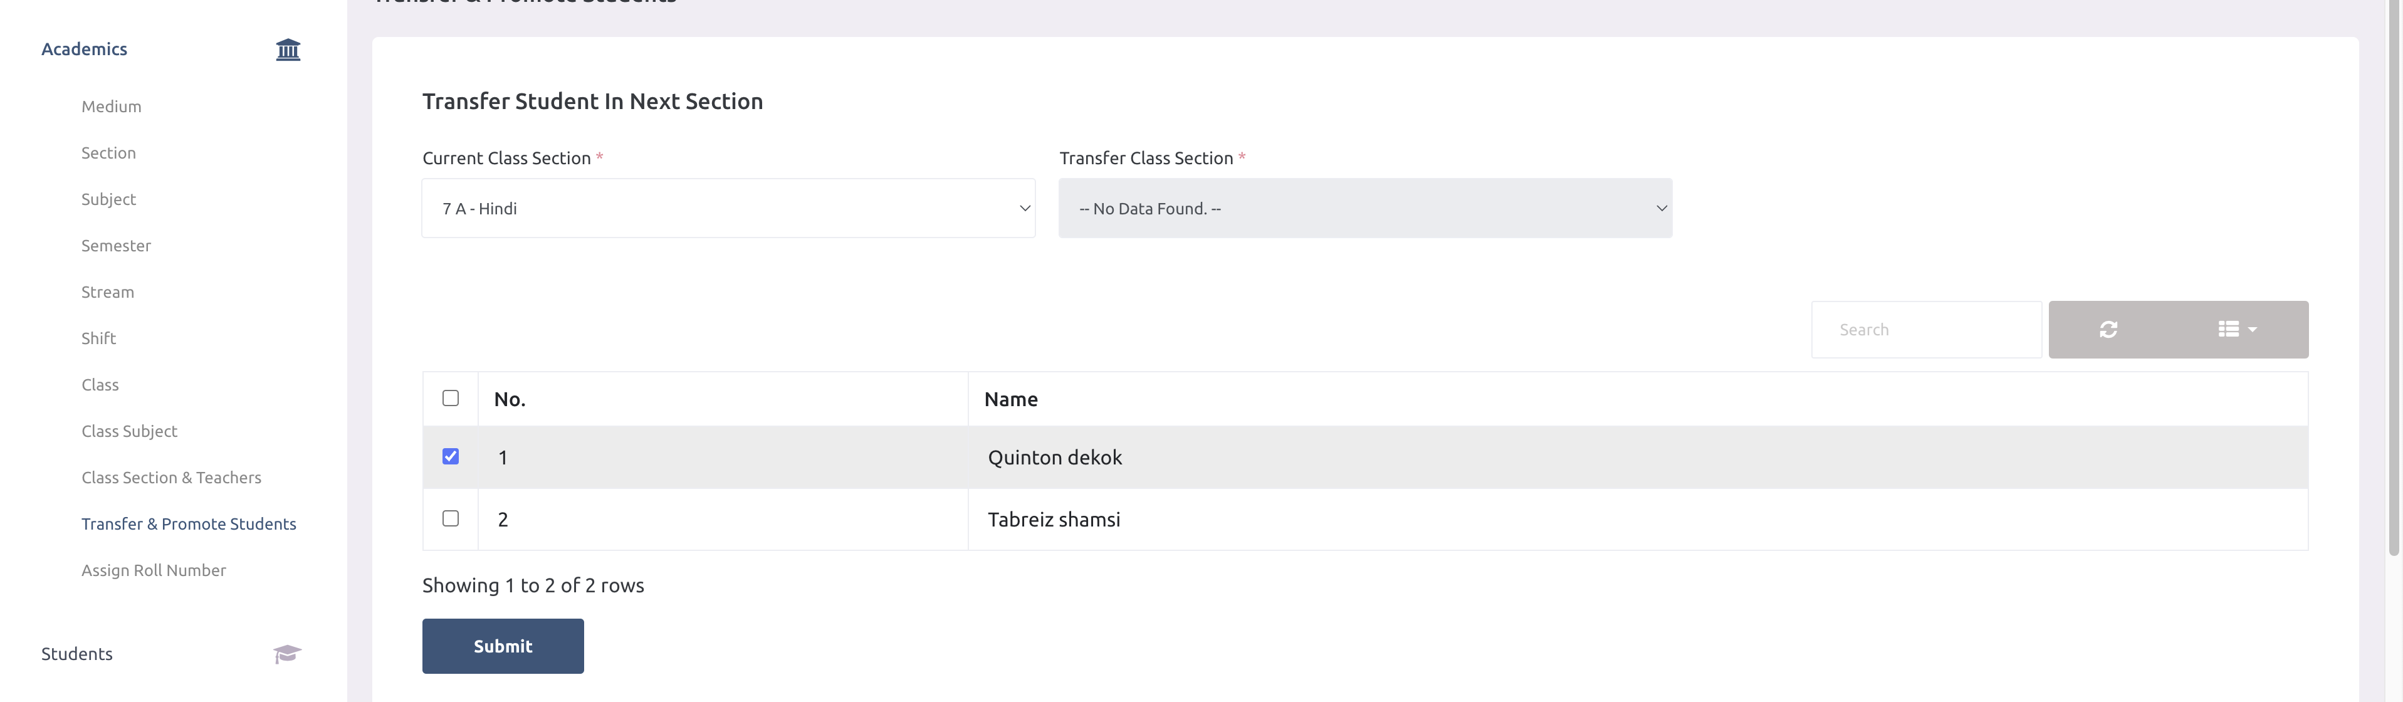Go to Class Subject menu item

(128, 431)
